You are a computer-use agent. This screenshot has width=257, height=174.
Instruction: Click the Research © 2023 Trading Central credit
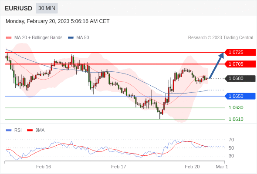coord(220,38)
